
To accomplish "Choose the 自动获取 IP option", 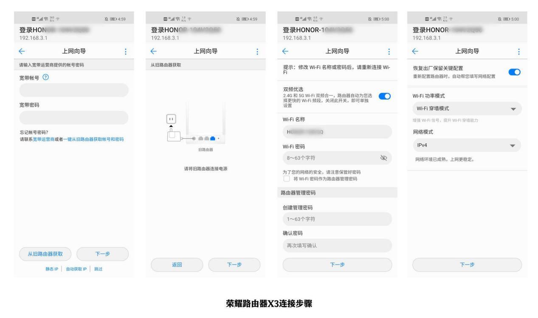I will coord(76,268).
